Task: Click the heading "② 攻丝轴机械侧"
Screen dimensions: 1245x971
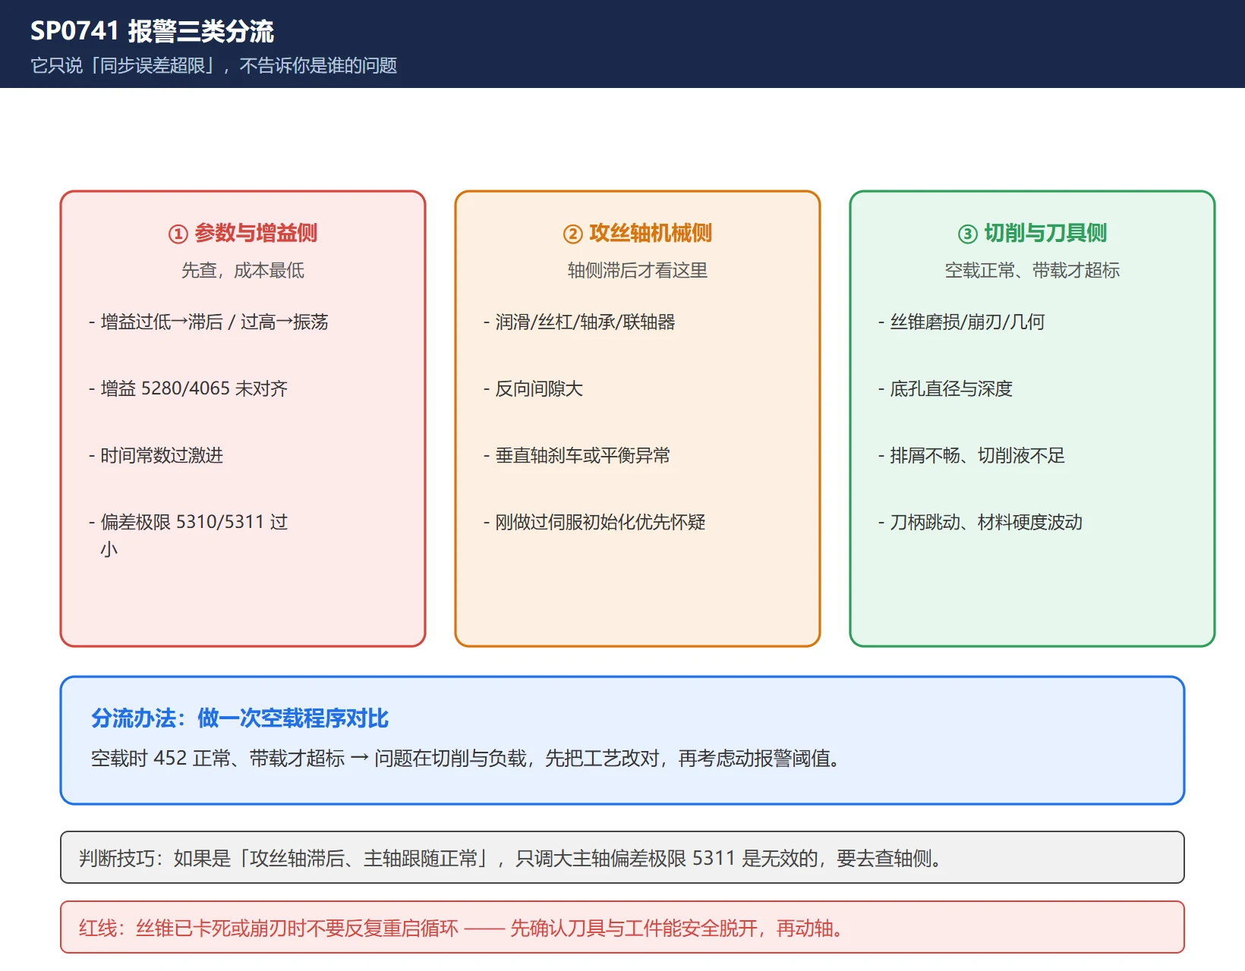Action: [x=638, y=233]
